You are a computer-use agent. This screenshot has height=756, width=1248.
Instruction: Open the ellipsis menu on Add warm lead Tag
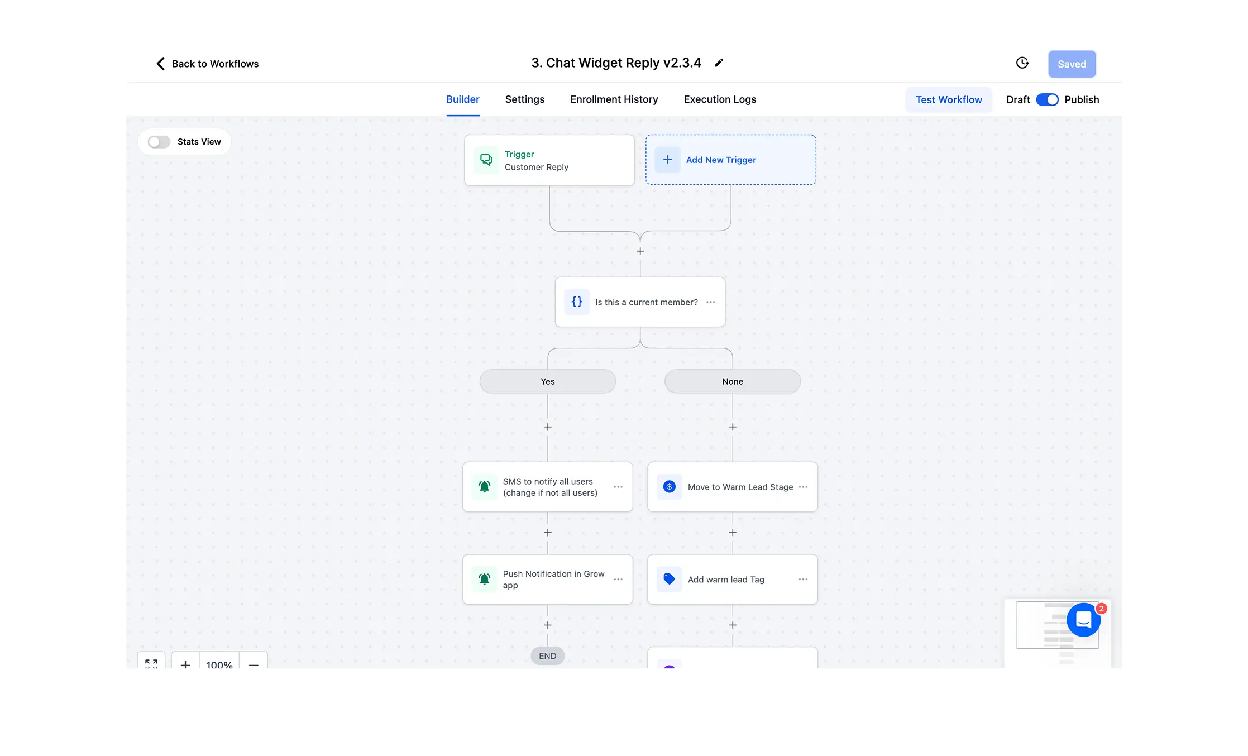(803, 579)
